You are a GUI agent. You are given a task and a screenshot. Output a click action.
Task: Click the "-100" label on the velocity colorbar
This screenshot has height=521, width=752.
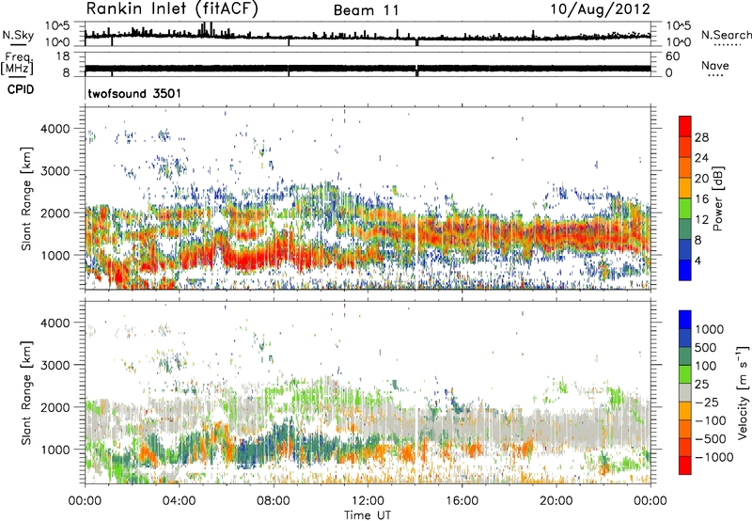click(711, 420)
